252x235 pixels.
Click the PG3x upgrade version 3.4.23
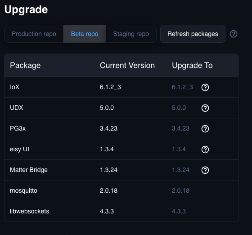180,129
